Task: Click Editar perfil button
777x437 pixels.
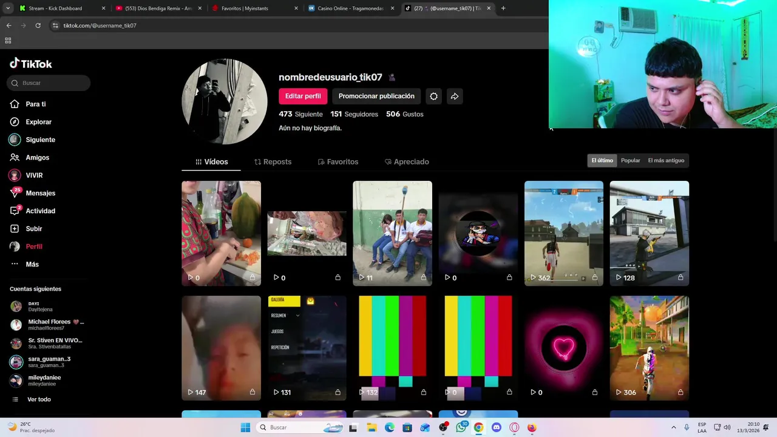Action: coord(303,96)
